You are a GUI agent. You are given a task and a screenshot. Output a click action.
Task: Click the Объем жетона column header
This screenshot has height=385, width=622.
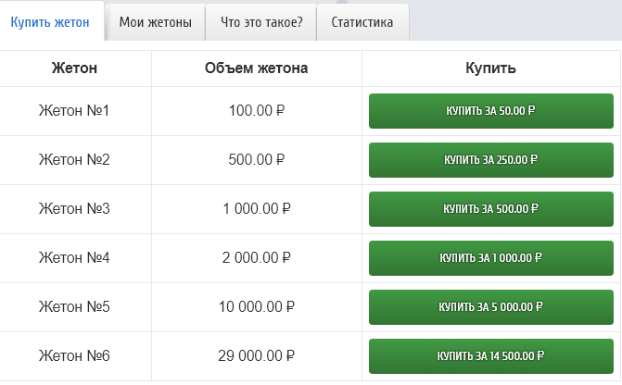(x=256, y=68)
